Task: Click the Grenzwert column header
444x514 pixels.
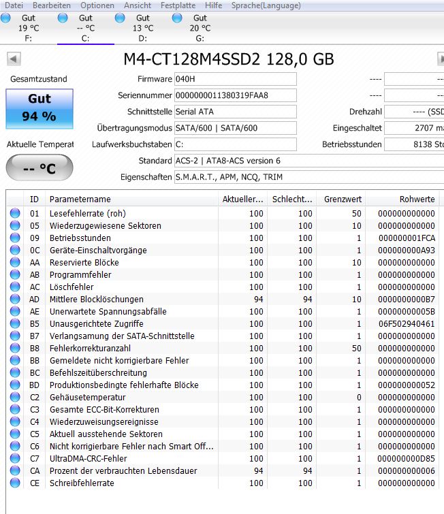Action: click(x=341, y=199)
